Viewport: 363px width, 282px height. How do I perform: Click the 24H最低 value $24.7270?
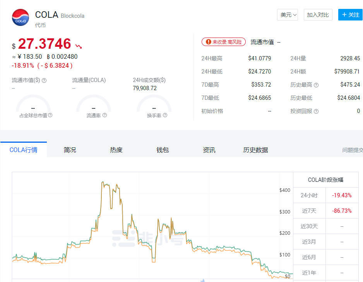(260, 72)
